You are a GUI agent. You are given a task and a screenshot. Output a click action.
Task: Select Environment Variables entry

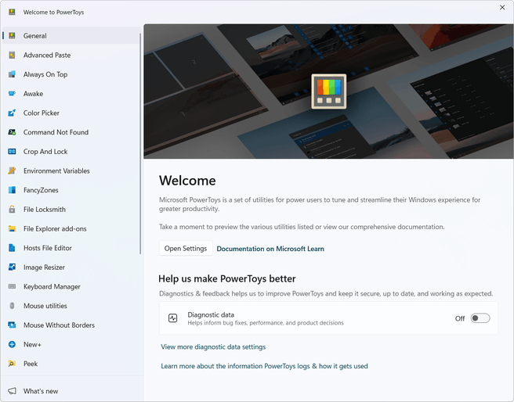pos(71,170)
